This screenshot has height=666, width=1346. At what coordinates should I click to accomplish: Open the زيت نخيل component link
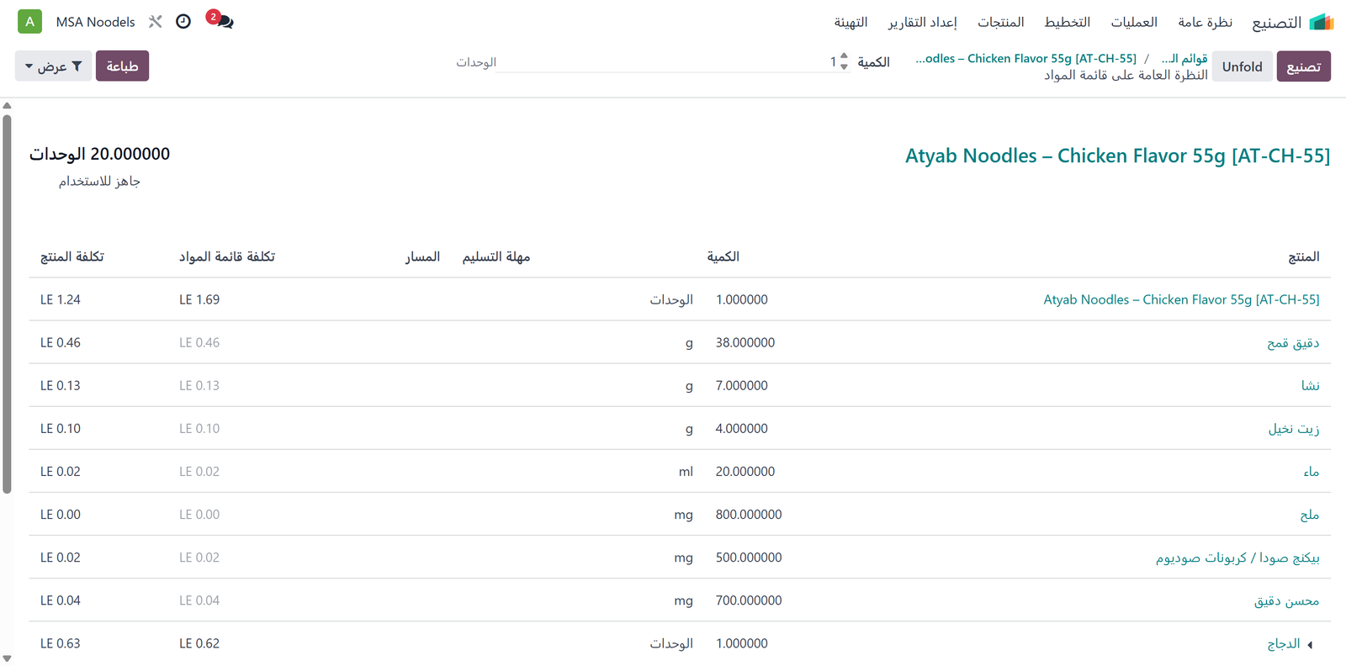tap(1294, 428)
